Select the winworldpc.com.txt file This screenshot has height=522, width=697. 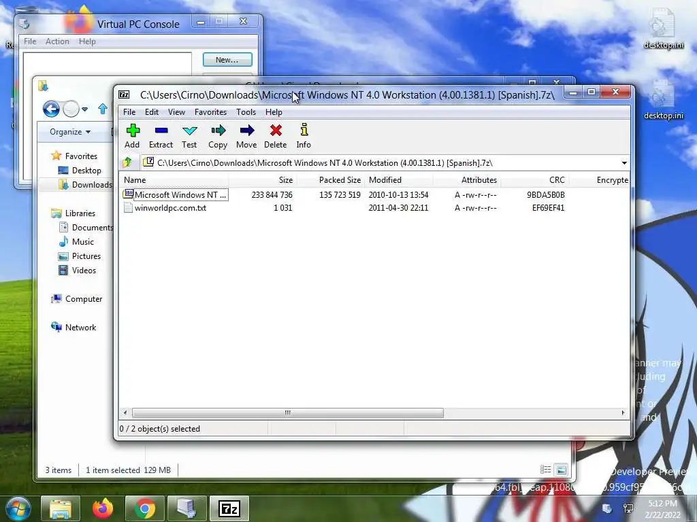coord(165,208)
